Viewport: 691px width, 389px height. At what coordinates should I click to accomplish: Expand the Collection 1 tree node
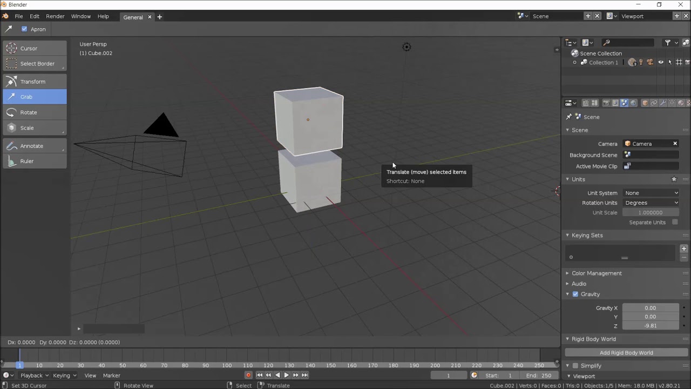click(x=574, y=62)
